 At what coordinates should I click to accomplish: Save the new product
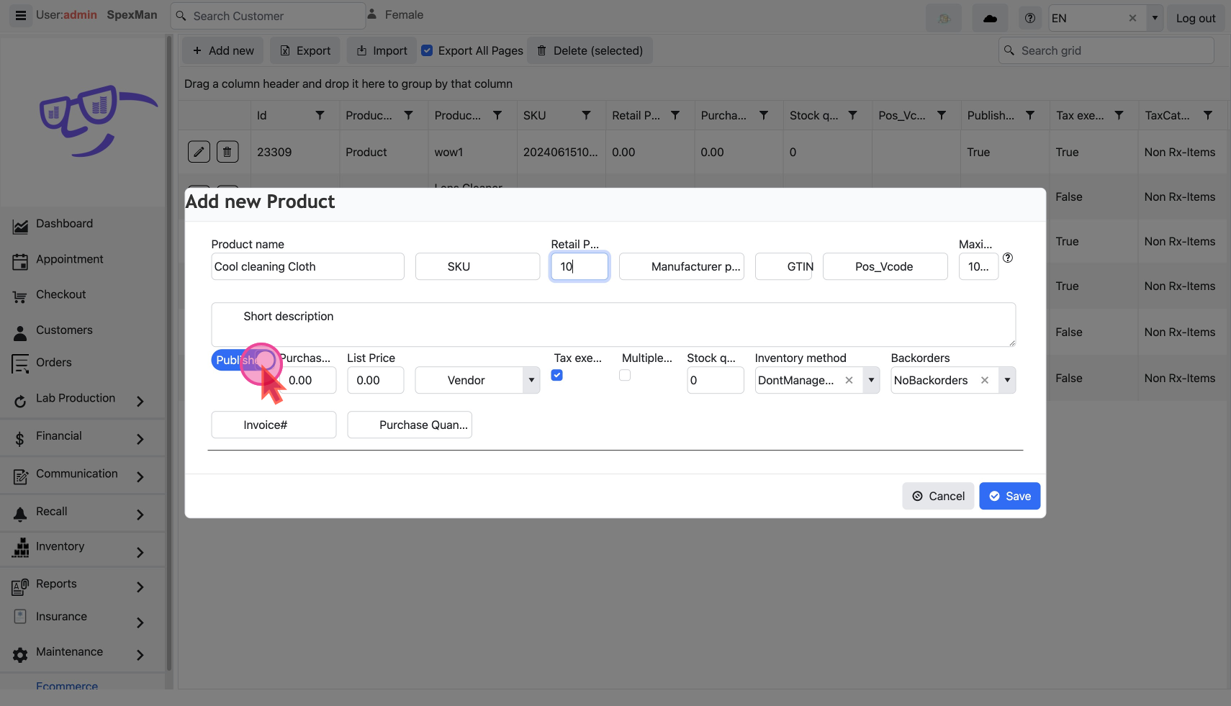tap(1009, 496)
